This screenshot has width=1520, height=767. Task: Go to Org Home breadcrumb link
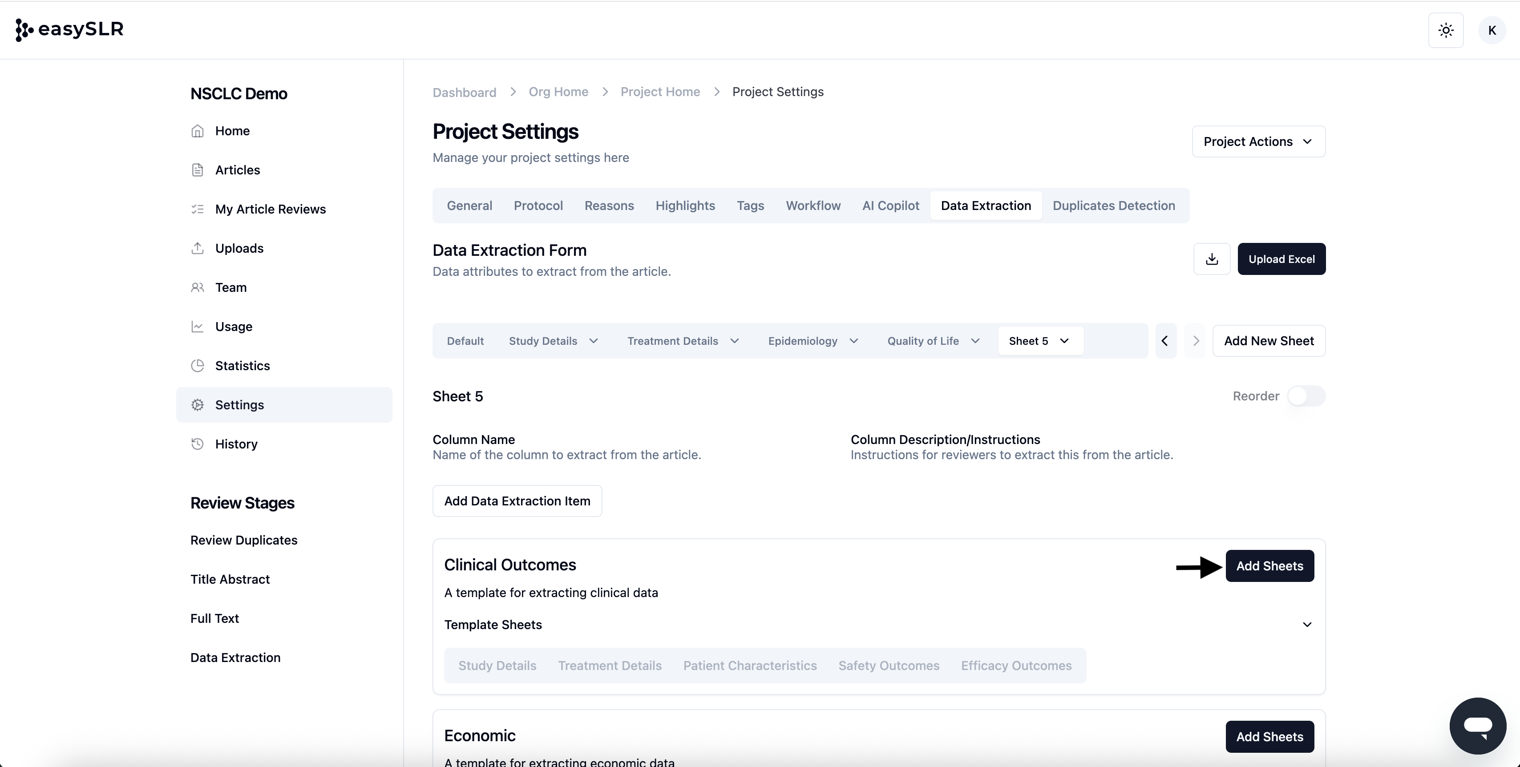pyautogui.click(x=558, y=92)
